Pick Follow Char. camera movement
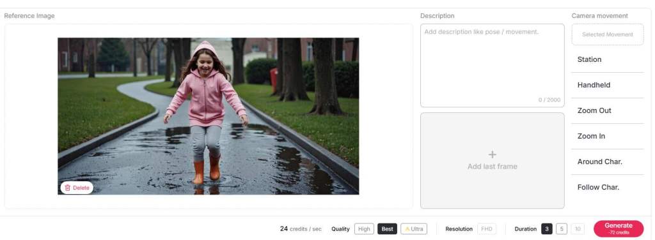Screen dimensions: 655x240 pyautogui.click(x=608, y=187)
